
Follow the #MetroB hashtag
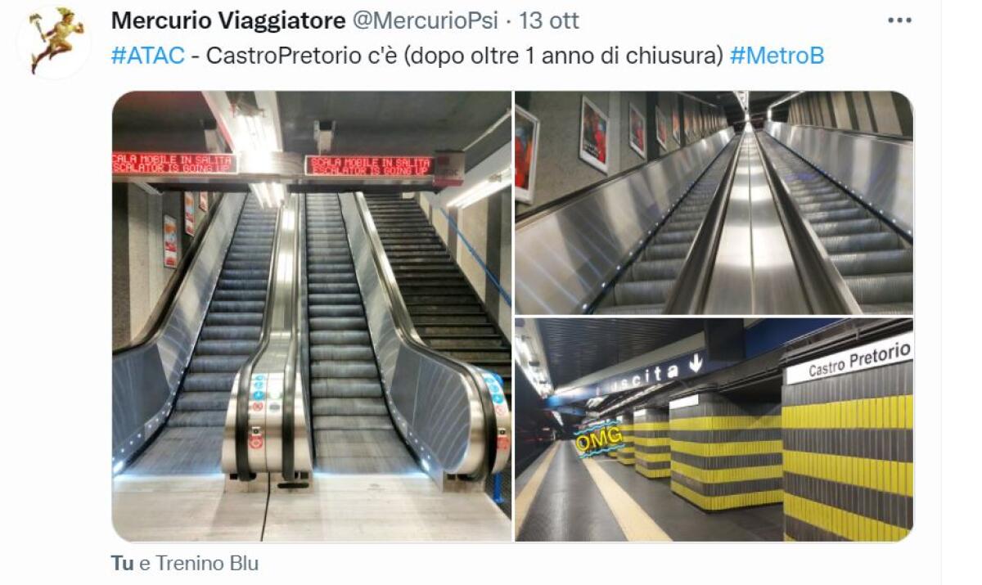777,56
